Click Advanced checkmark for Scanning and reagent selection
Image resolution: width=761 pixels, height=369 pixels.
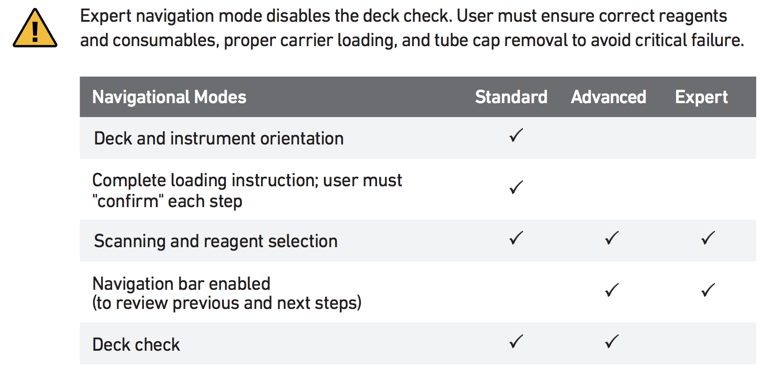(612, 238)
